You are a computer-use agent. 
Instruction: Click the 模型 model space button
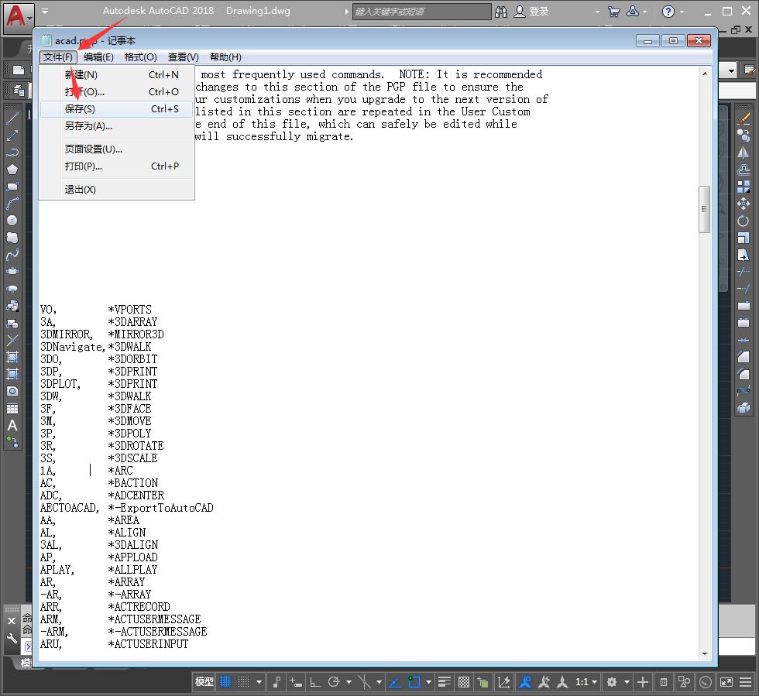(204, 682)
